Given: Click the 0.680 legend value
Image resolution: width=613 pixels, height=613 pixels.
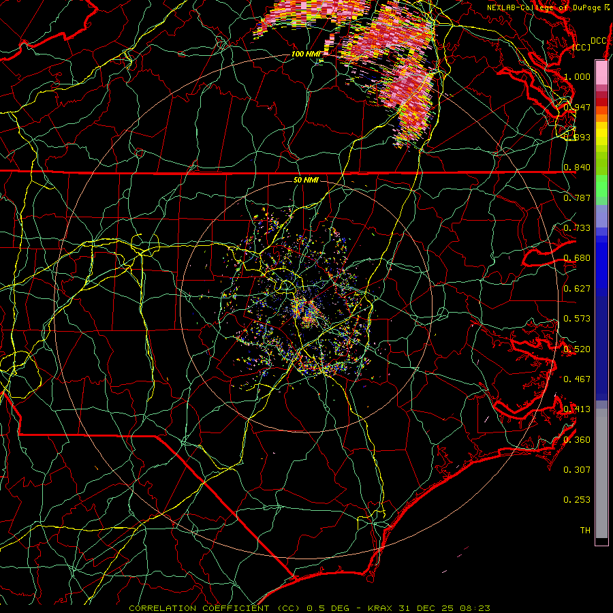Looking at the screenshot, I should point(577,258).
